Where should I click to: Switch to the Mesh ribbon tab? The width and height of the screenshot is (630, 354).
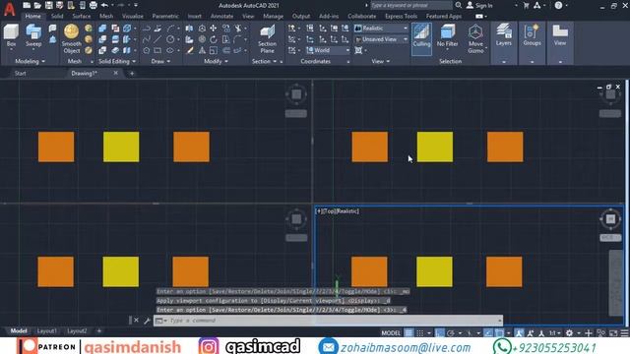tap(106, 16)
